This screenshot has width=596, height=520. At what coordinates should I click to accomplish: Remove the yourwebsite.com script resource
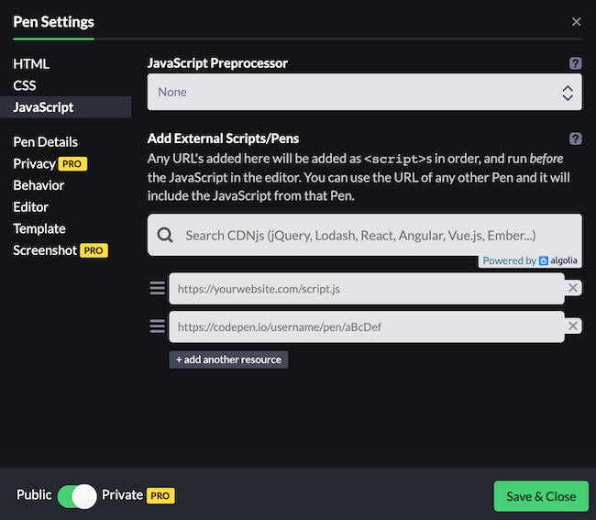pyautogui.click(x=573, y=288)
